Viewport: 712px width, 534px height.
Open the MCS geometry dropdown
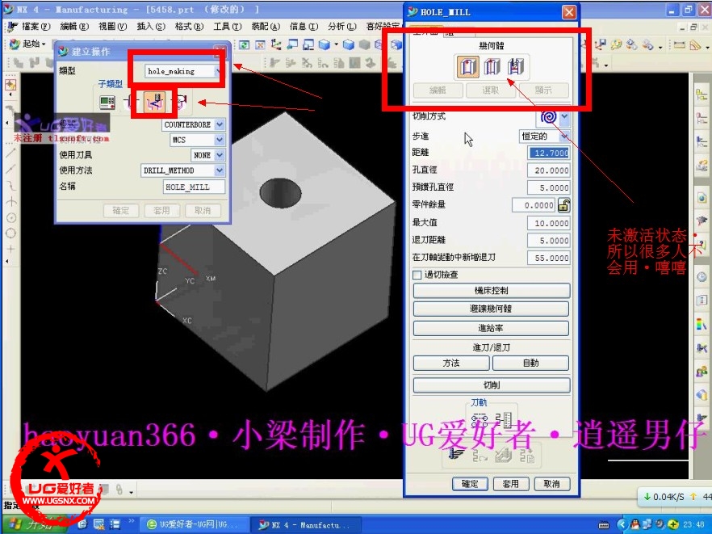220,140
